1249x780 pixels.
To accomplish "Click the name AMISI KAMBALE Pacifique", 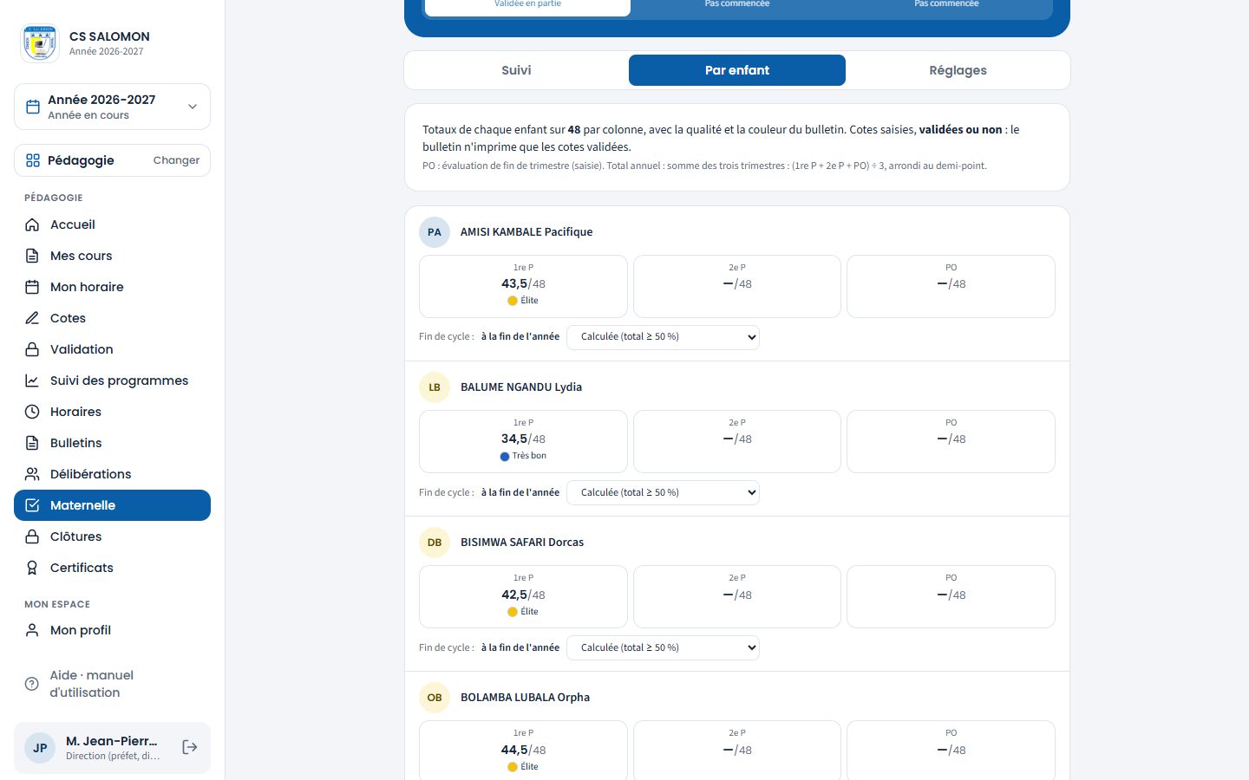I will (526, 232).
